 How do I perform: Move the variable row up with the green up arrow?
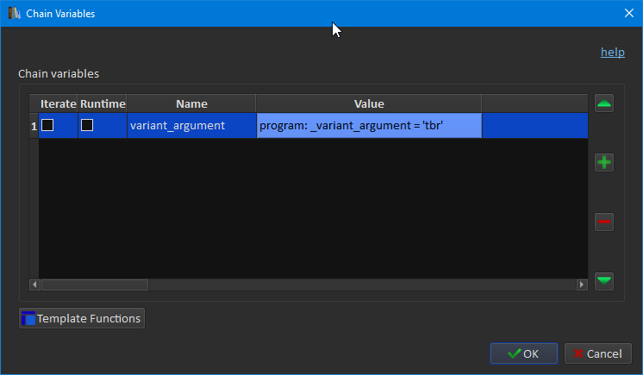tap(604, 103)
